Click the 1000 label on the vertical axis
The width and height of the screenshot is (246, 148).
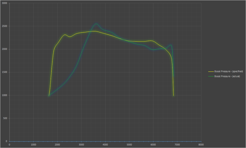pyautogui.click(x=4, y=95)
